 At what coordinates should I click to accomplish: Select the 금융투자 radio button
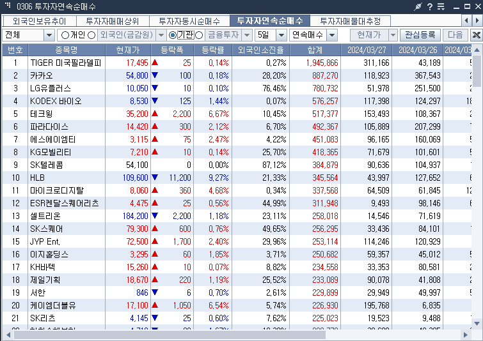(200, 35)
